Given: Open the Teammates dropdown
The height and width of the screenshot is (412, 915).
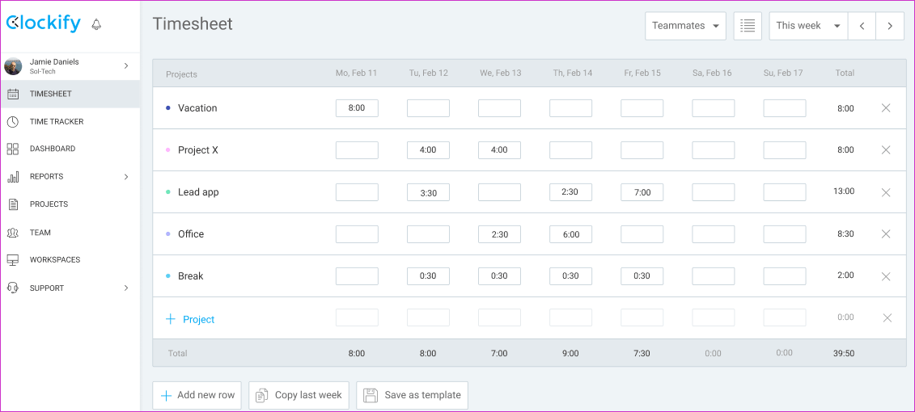Looking at the screenshot, I should tap(686, 26).
